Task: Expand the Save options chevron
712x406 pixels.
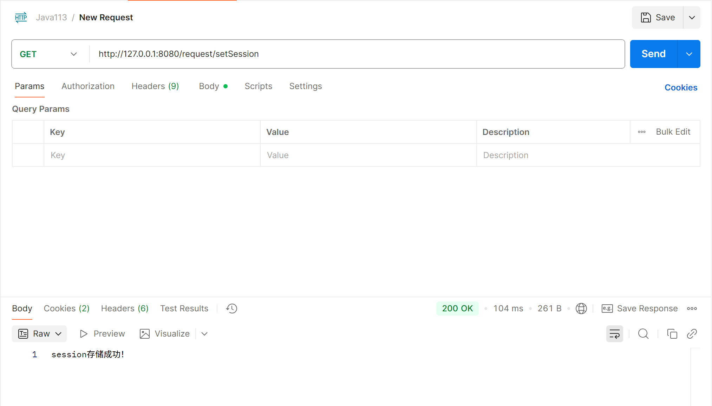Action: pyautogui.click(x=692, y=18)
